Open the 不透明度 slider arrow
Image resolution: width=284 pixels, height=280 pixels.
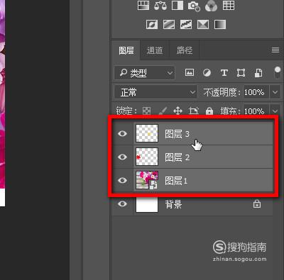[x=275, y=92]
